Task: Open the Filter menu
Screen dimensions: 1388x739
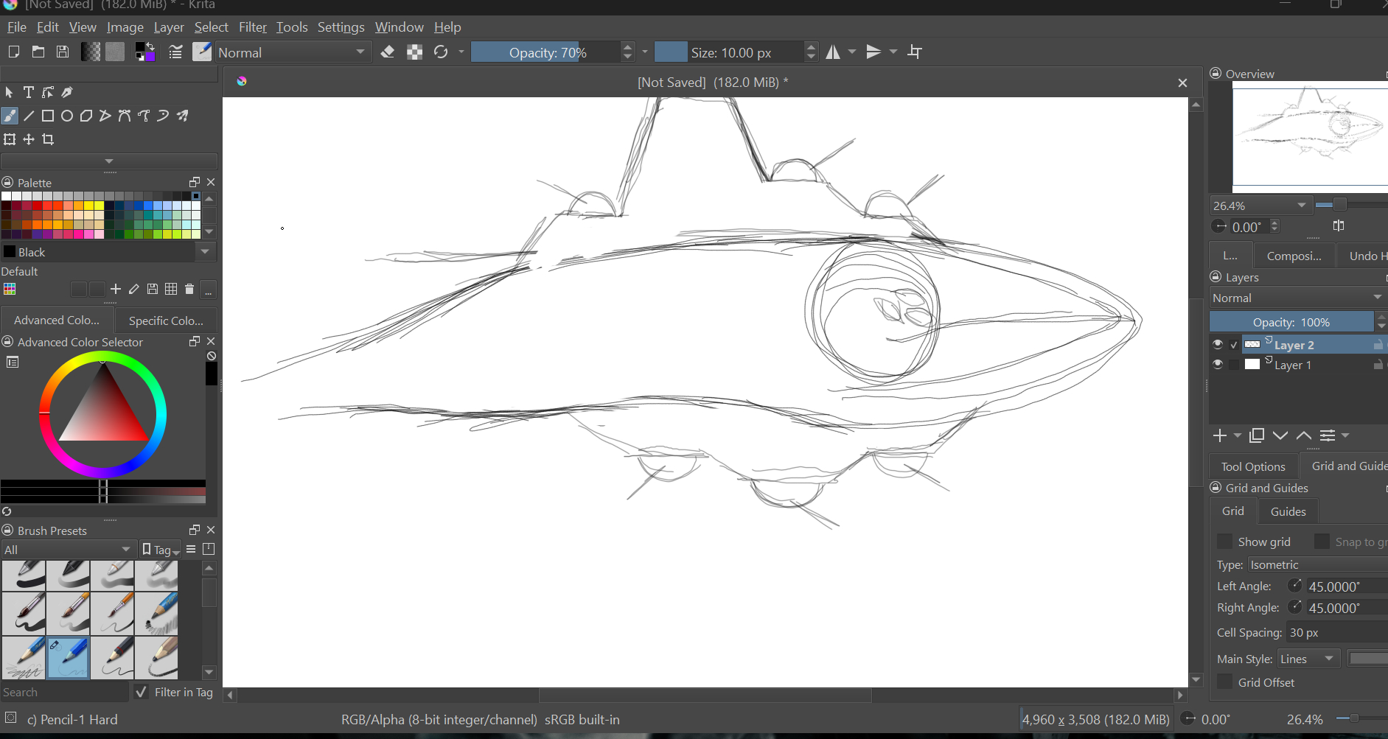Action: point(252,27)
